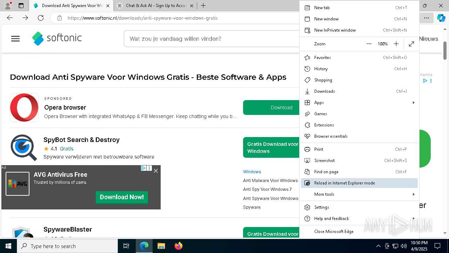This screenshot has height=253, width=449.
Task: Open Shopping menu entry
Action: pyautogui.click(x=359, y=80)
